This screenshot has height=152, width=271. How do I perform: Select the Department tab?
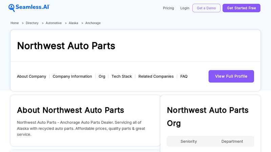click(x=232, y=141)
